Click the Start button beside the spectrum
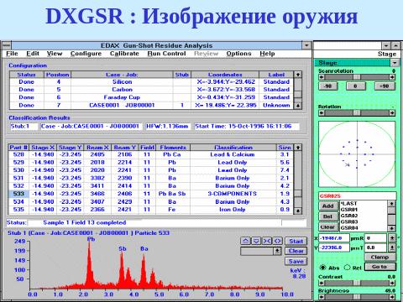This screenshot has height=302, width=403. [296, 241]
